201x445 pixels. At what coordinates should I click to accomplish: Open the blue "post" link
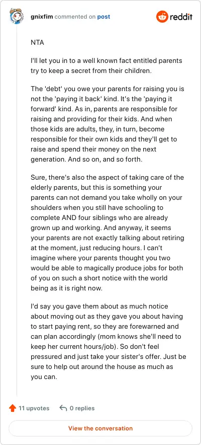coord(104,17)
